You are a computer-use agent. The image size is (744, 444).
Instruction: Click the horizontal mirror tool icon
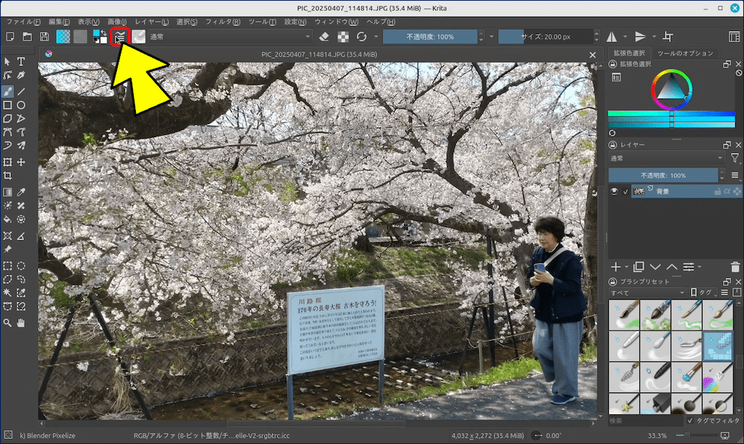click(x=612, y=36)
